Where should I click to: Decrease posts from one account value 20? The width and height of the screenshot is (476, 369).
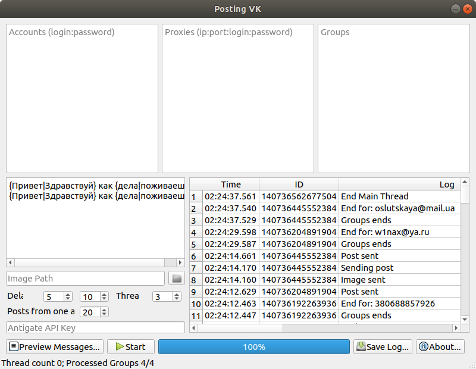104,314
